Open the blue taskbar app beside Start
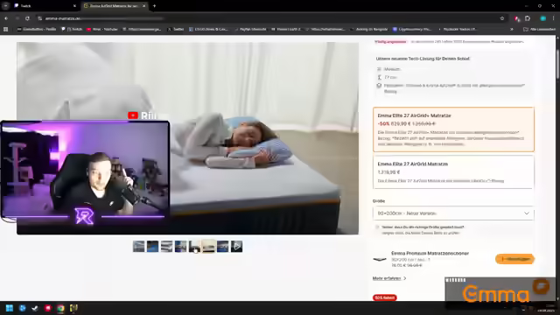 (22, 308)
